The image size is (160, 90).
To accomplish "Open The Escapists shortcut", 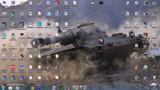I will (x=154, y=47).
